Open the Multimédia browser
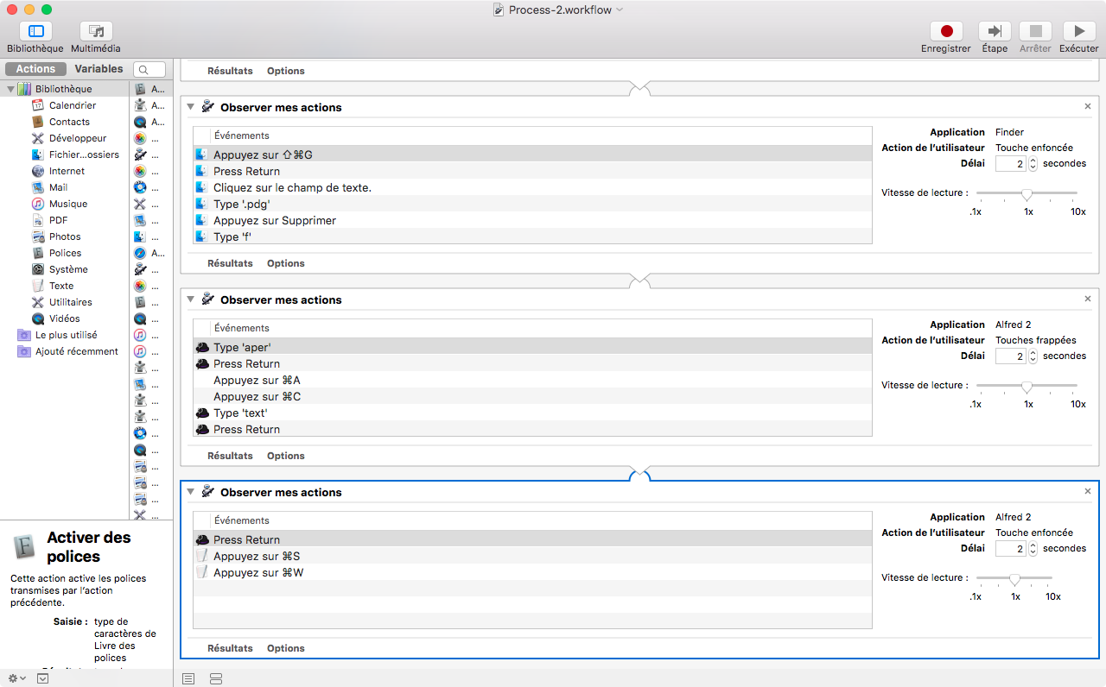The height and width of the screenshot is (687, 1106). point(96,32)
